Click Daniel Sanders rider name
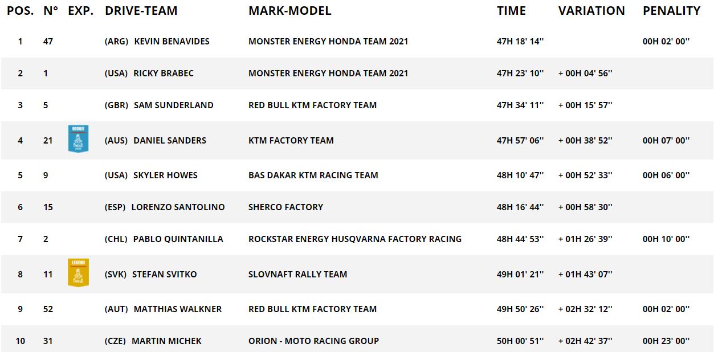This screenshot has height=352, width=714. click(x=170, y=141)
